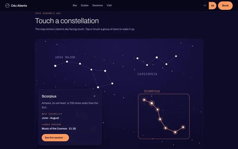The image size is (238, 149).
Task: Click the Book button
Action: (225, 6)
